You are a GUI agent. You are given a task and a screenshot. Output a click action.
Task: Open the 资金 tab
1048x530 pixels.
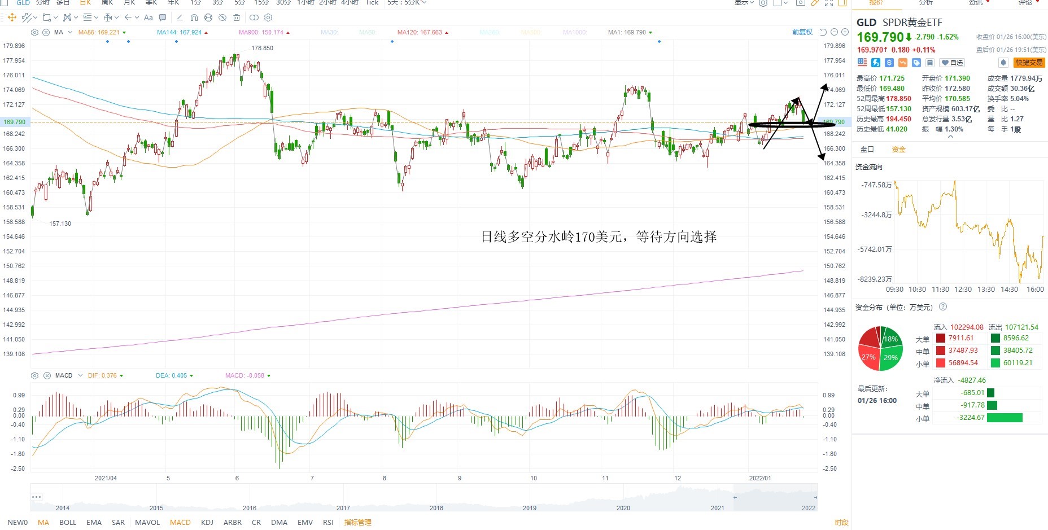898,150
